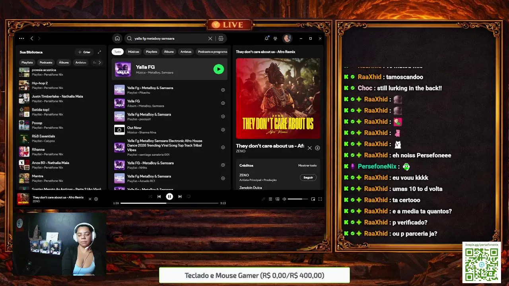This screenshot has width=509, height=286.
Task: Add current song via now-playing panel plus icon
Action: tap(317, 148)
